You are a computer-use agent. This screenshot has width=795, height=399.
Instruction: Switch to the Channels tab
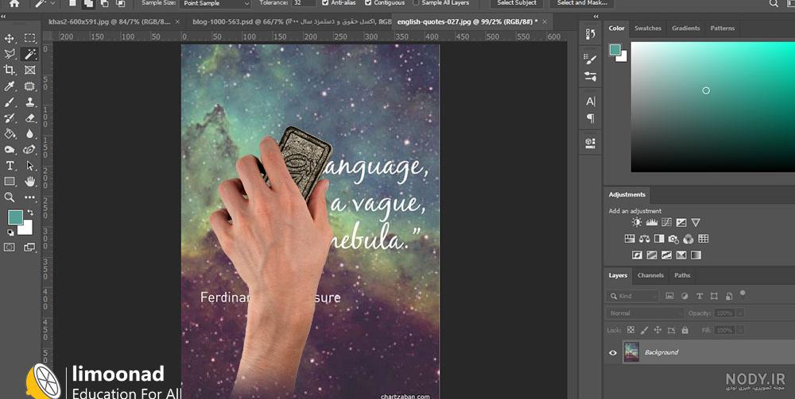(x=650, y=275)
